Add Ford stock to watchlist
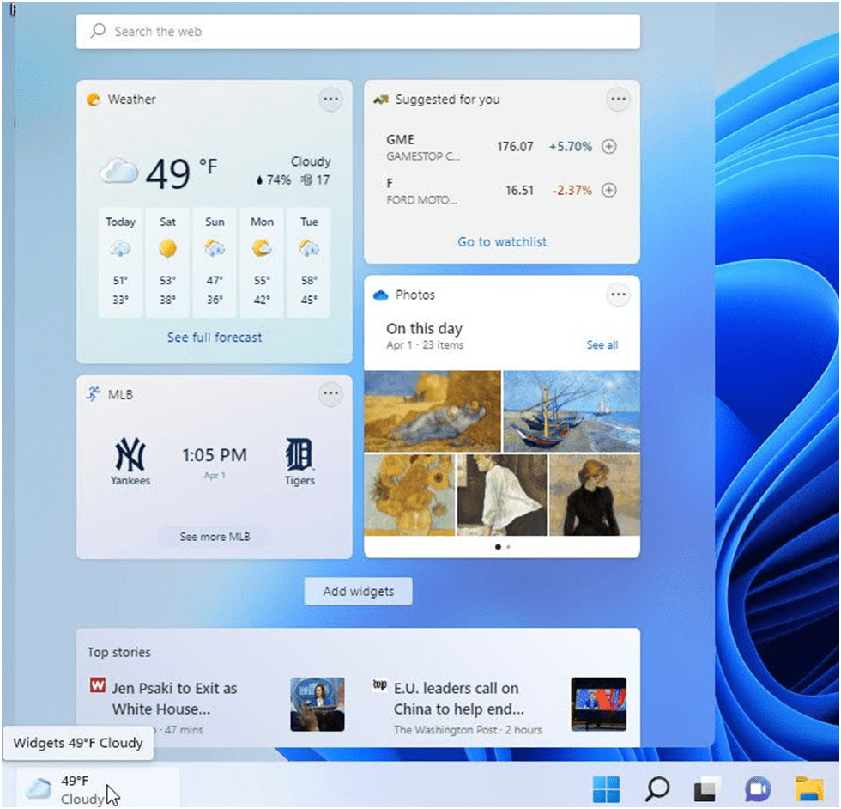 pyautogui.click(x=608, y=190)
